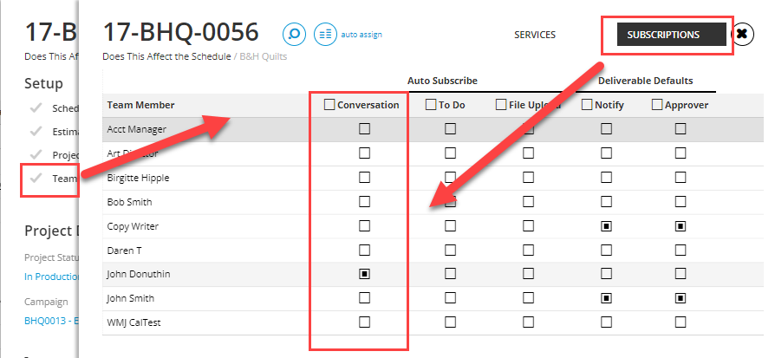Image resolution: width=775 pixels, height=358 pixels.
Task: Check Conversation for Acct Manager
Action: [x=364, y=129]
